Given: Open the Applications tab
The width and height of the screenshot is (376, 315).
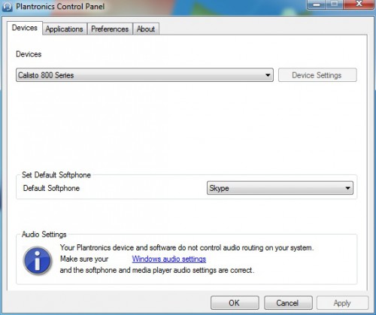Looking at the screenshot, I should tap(65, 29).
